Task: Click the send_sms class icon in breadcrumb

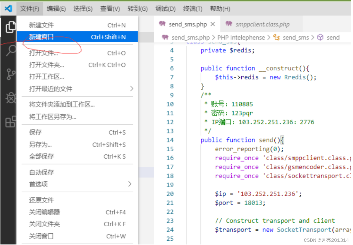Action: (x=276, y=37)
